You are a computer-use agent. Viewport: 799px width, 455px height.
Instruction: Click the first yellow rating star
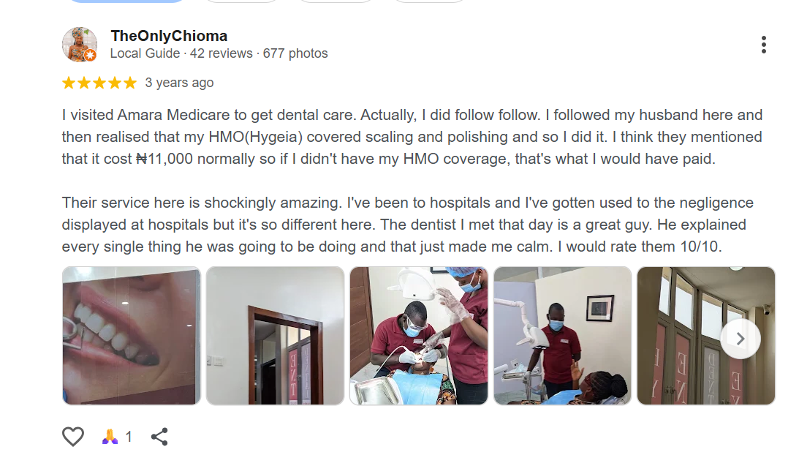coord(69,83)
